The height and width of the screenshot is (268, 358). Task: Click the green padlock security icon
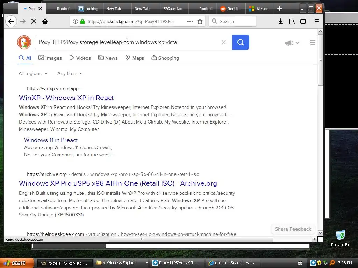click(83, 21)
